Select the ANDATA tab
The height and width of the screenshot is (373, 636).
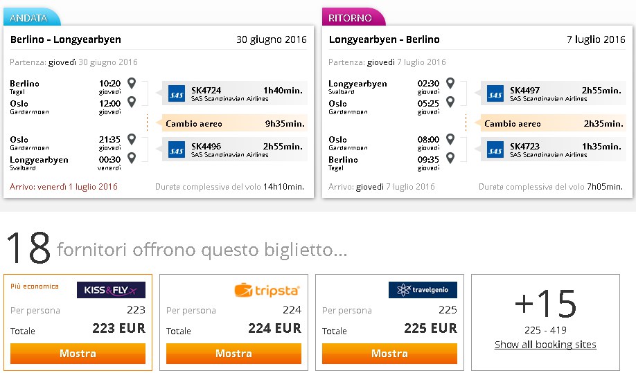[30, 17]
